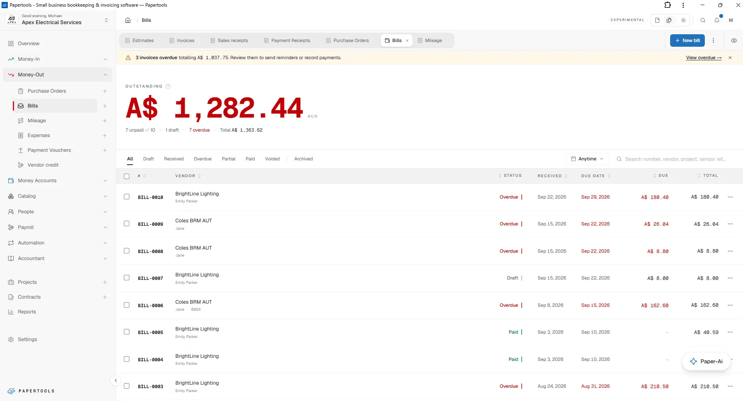Expand the Money-In section

(58, 59)
